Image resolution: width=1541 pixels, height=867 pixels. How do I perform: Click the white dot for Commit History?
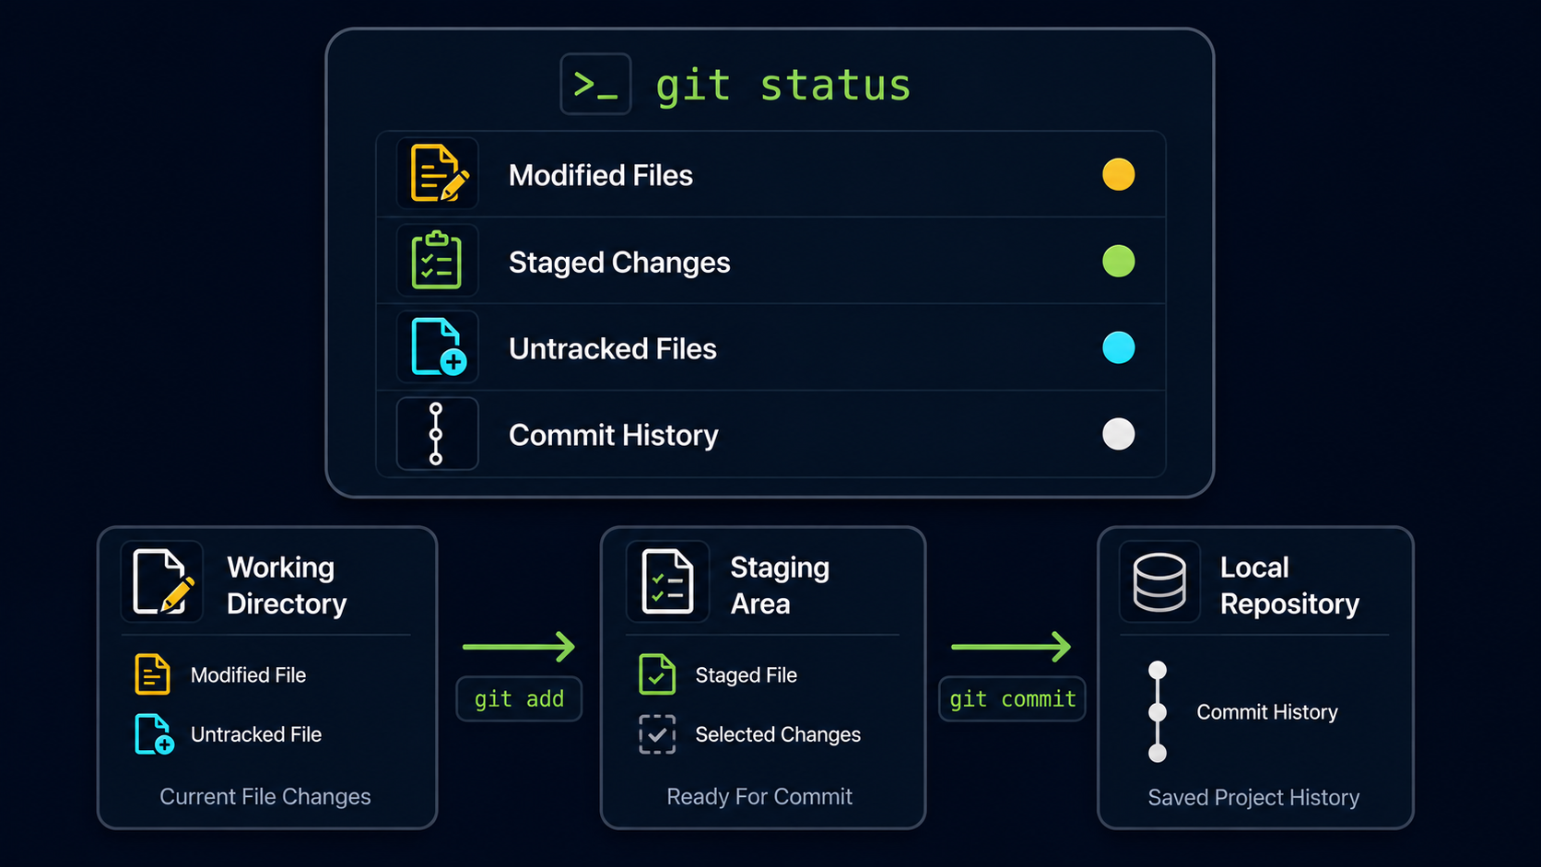(x=1119, y=434)
